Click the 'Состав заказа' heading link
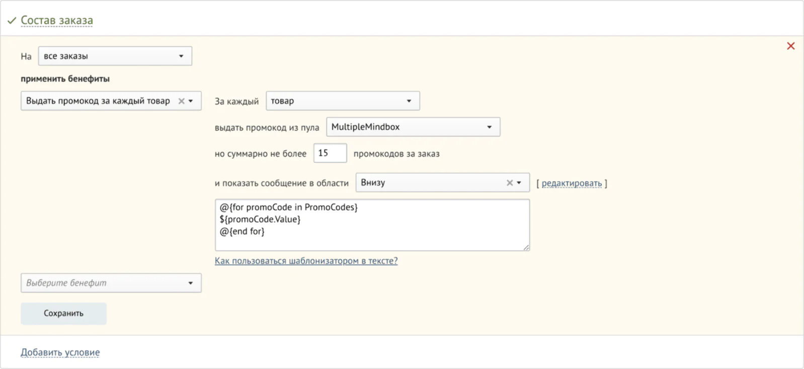Screen dimensions: 804x369 (57, 21)
